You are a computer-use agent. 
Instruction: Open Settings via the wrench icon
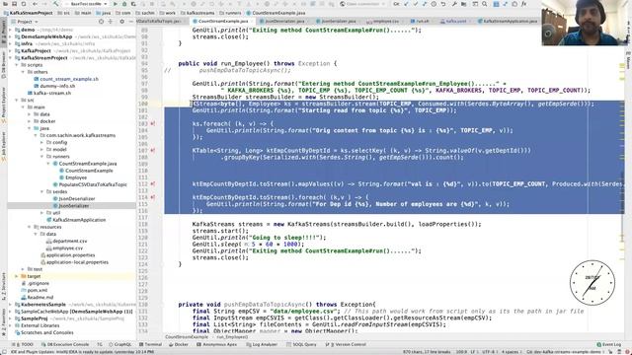coord(454,4)
